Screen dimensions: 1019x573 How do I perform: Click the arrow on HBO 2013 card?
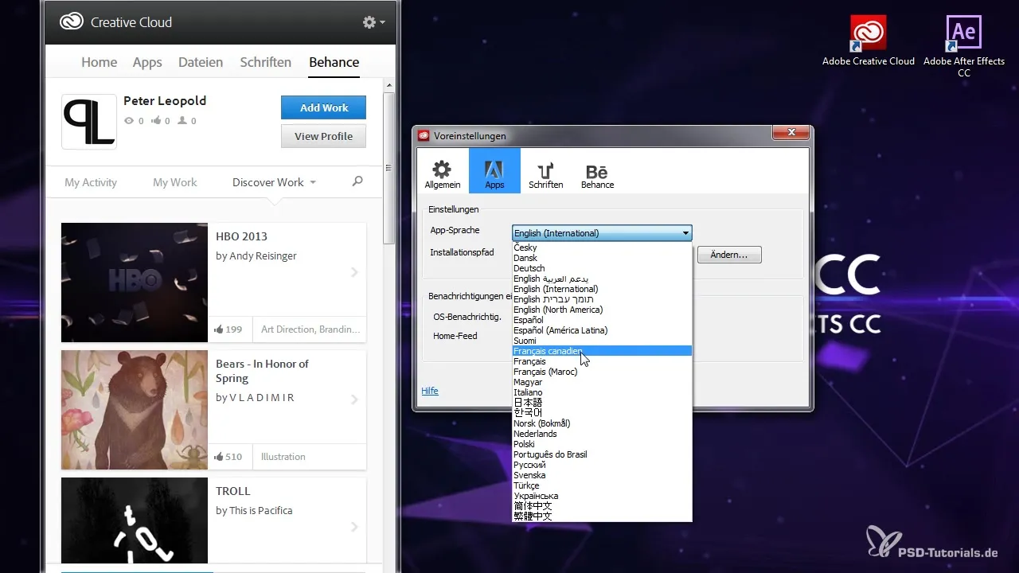tap(354, 272)
